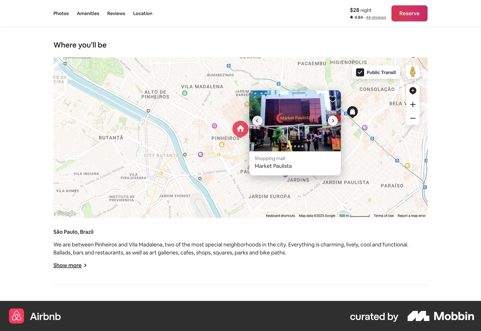Image resolution: width=481 pixels, height=331 pixels.
Task: Navigate to the Amenities section
Action: coord(88,13)
